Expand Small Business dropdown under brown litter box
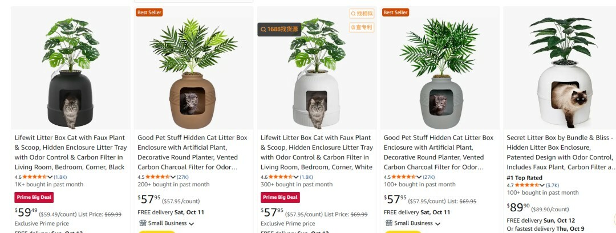Screen dimensions: 616x233 [x=191, y=223]
